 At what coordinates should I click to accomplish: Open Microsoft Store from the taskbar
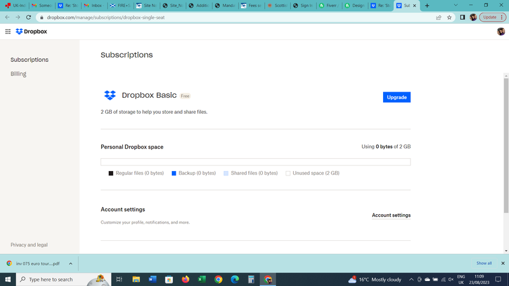click(169, 279)
